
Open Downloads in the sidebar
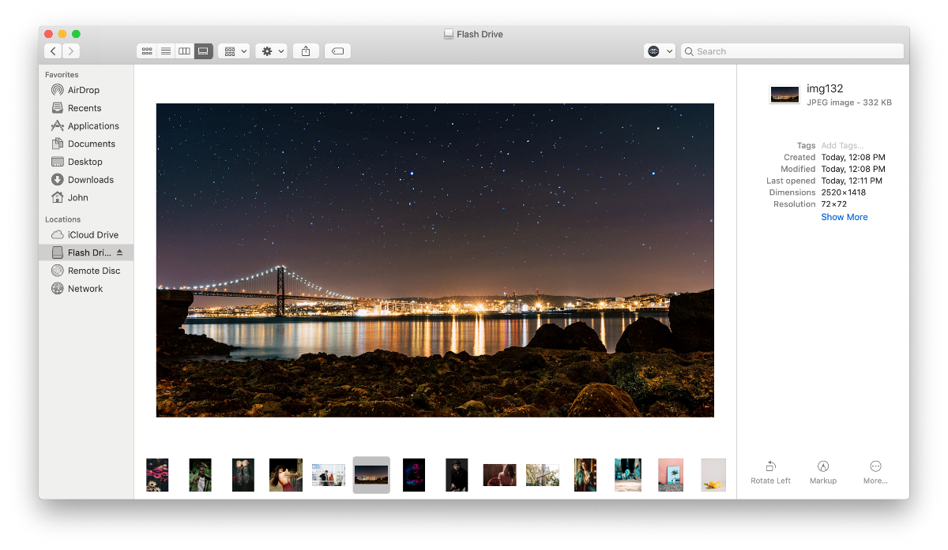pyautogui.click(x=86, y=180)
